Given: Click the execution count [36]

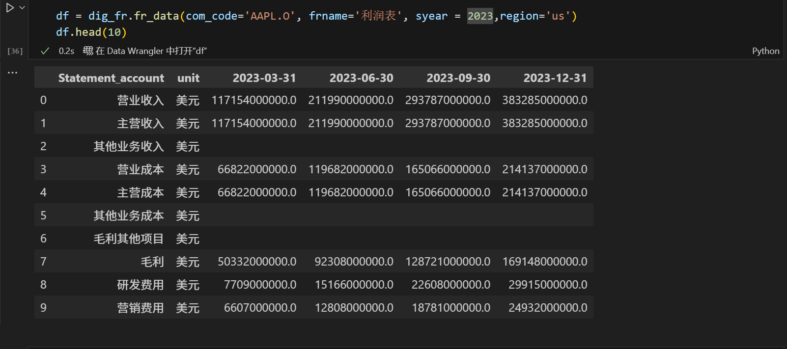Looking at the screenshot, I should (15, 51).
